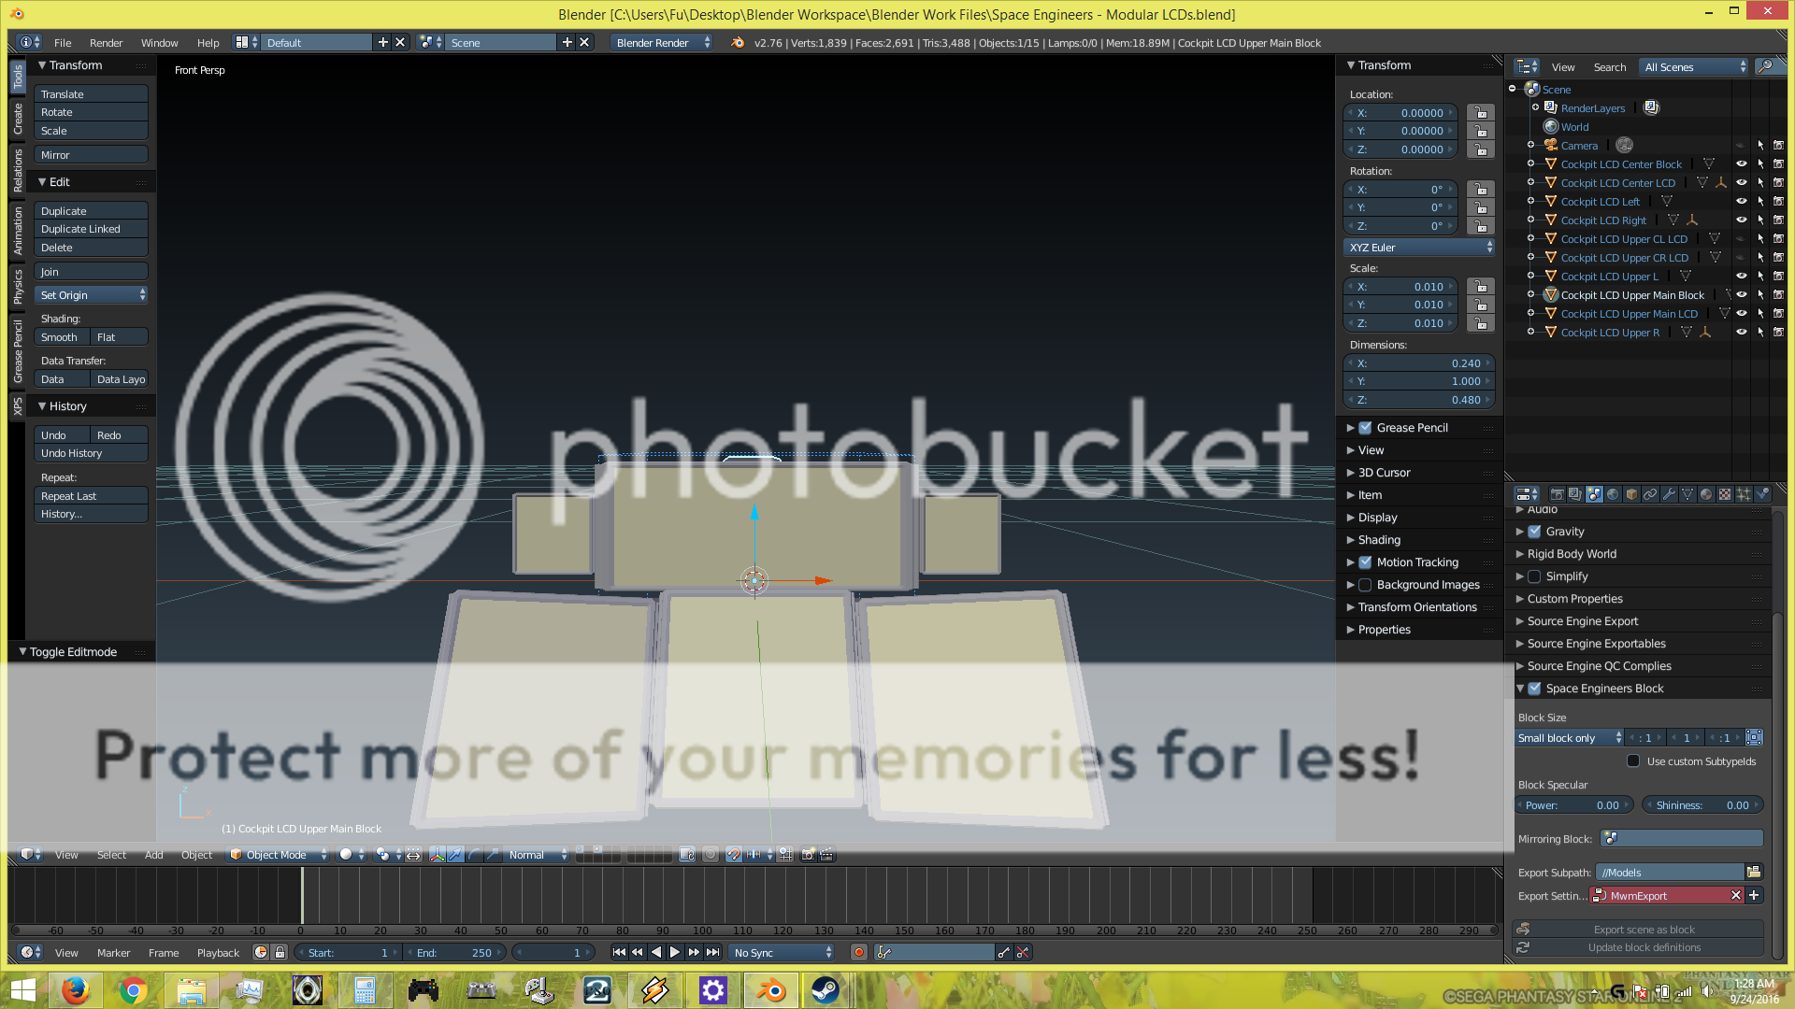Uncheck the Grease Pencil checkbox
1795x1009 pixels.
(1365, 428)
